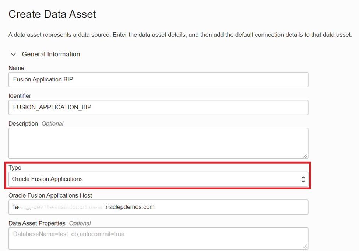Screen dimensions: 359x251
Task: Click the data asset explanatory paragraph text
Action: tap(180, 35)
